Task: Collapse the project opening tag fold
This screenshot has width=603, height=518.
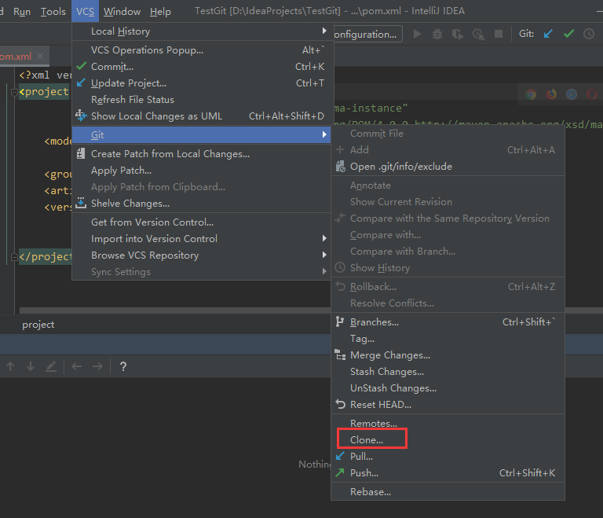Action: tap(14, 92)
